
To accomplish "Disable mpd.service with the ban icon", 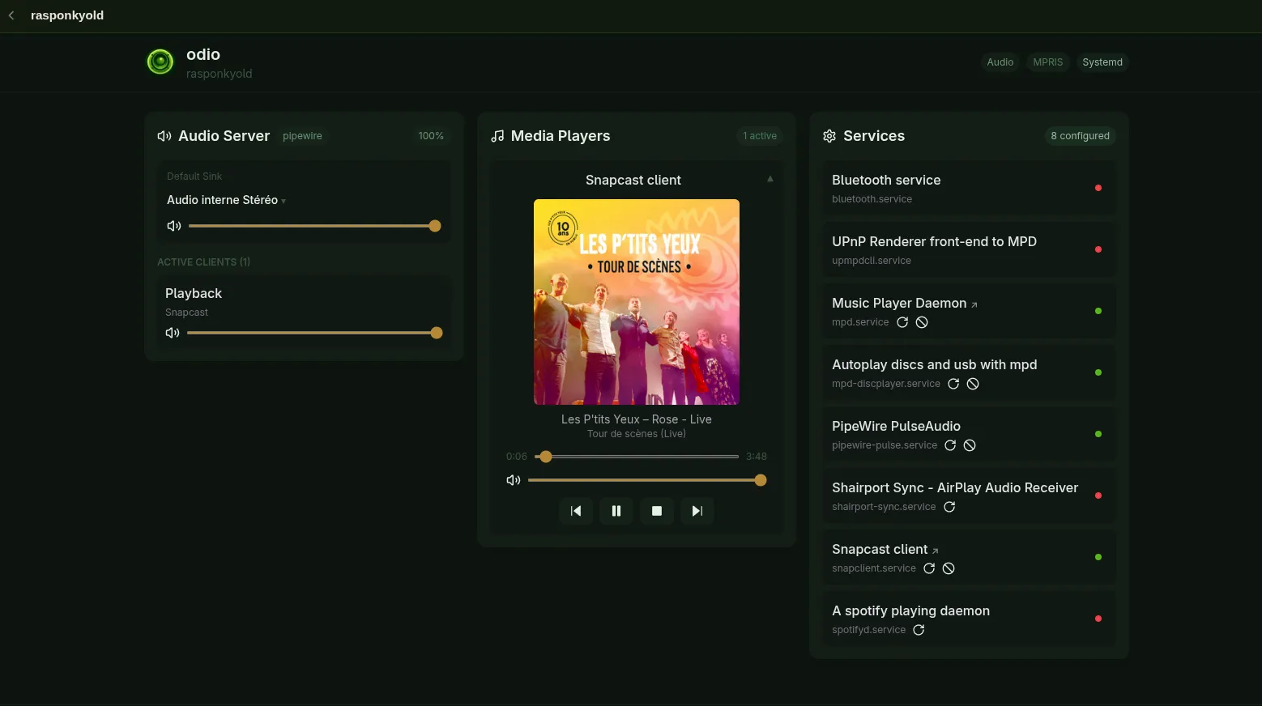I will 922,322.
